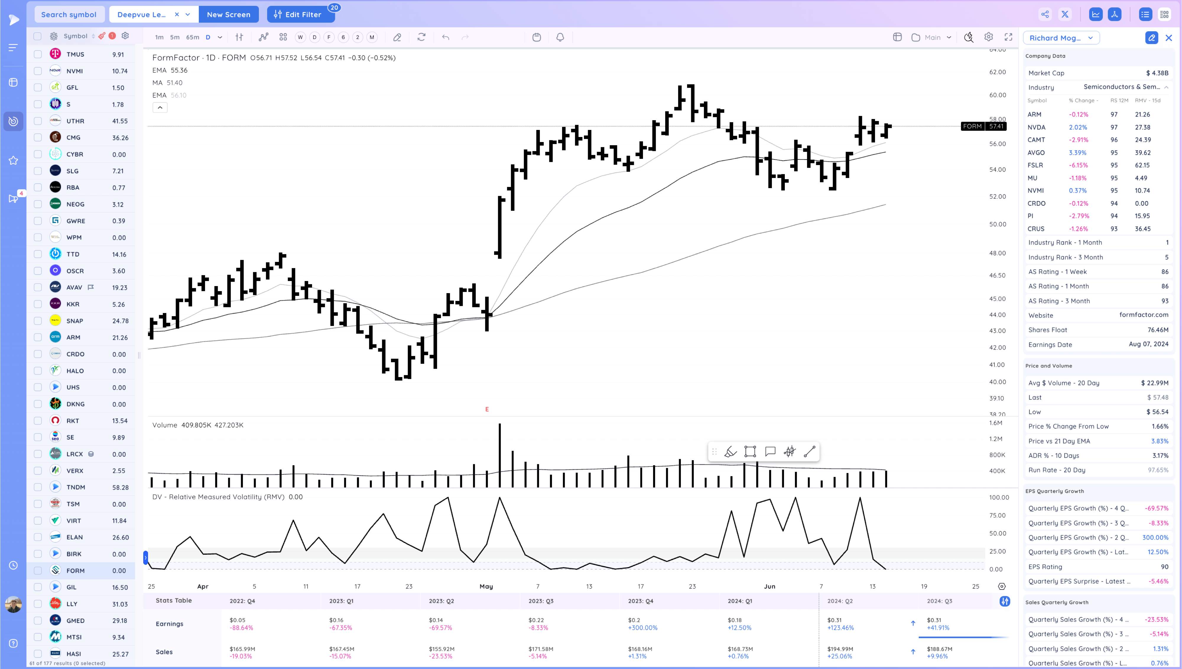Click the multi-chart layout grid icon

pos(283,37)
